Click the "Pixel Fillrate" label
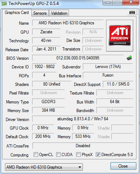This screenshot has width=140, height=174. (x=19, y=93)
